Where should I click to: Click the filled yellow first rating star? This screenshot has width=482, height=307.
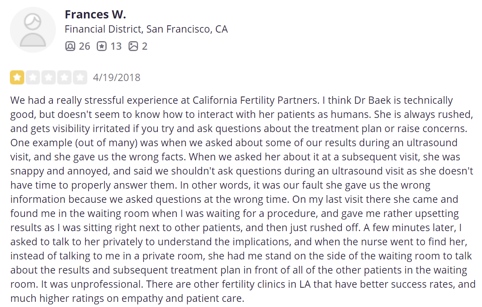18,78
